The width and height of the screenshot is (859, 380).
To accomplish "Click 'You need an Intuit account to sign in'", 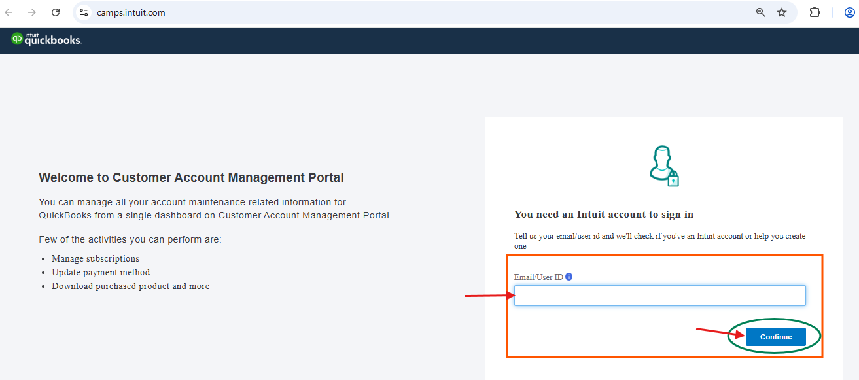I will (x=604, y=215).
